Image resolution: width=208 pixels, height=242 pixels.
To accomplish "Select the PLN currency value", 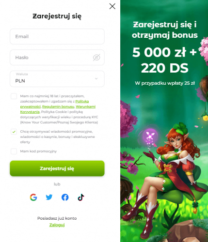I will pyautogui.click(x=20, y=81).
